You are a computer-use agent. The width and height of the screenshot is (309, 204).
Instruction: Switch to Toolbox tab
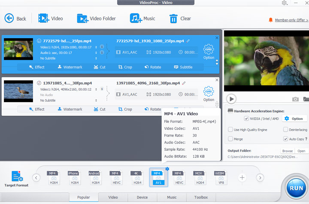[201, 197]
